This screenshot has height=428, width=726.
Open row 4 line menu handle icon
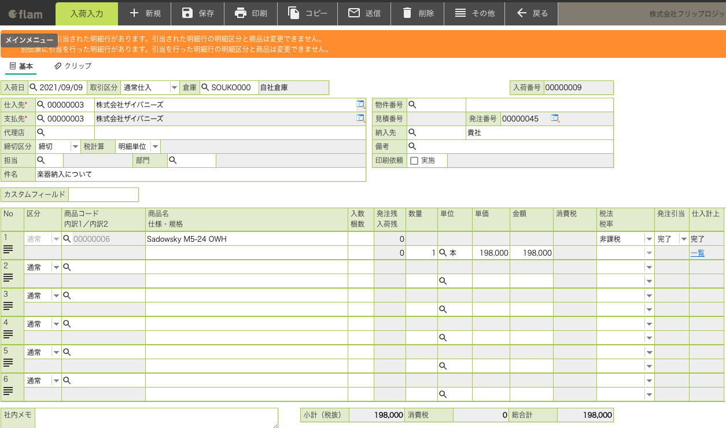coord(8,334)
